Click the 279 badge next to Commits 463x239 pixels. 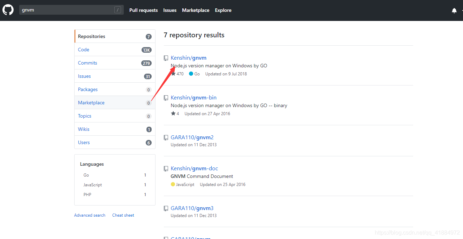coord(146,63)
